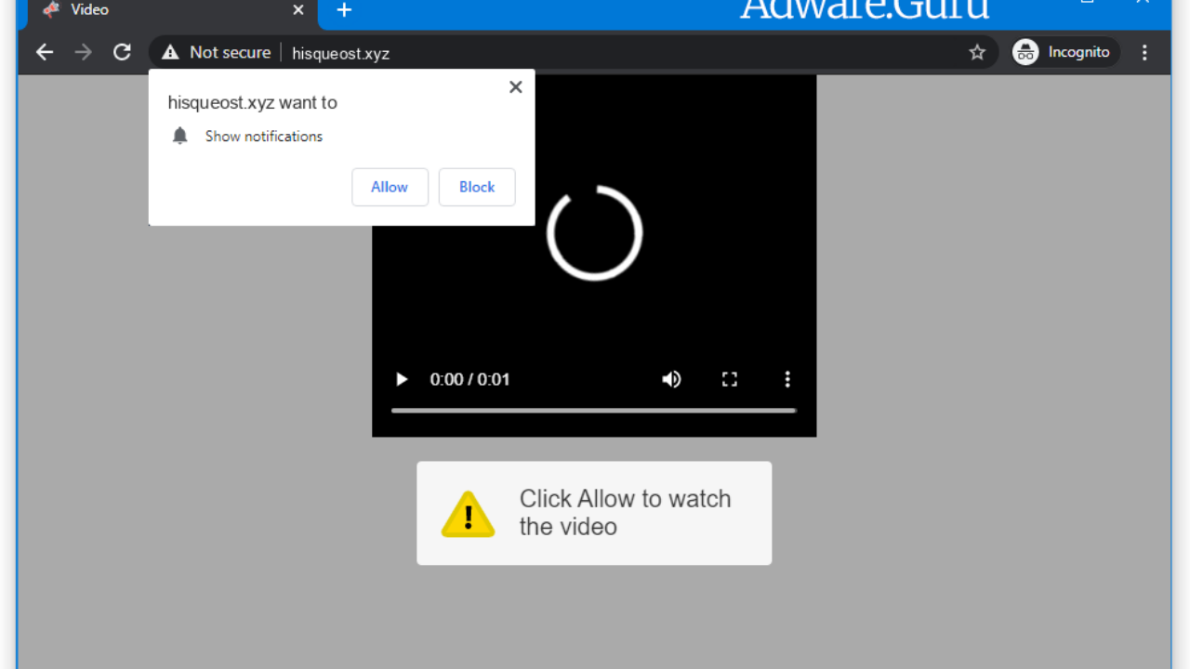The image size is (1190, 669).
Task: Reload the hisqueost.xyz page
Action: (122, 52)
